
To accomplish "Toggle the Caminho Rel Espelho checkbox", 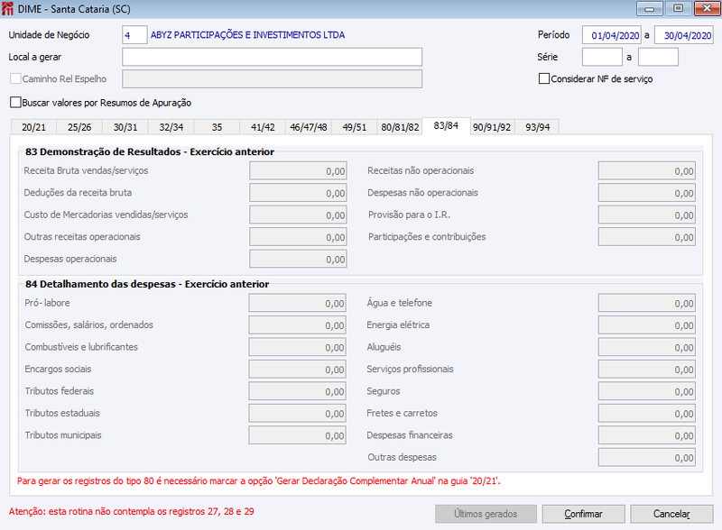I will [x=15, y=78].
